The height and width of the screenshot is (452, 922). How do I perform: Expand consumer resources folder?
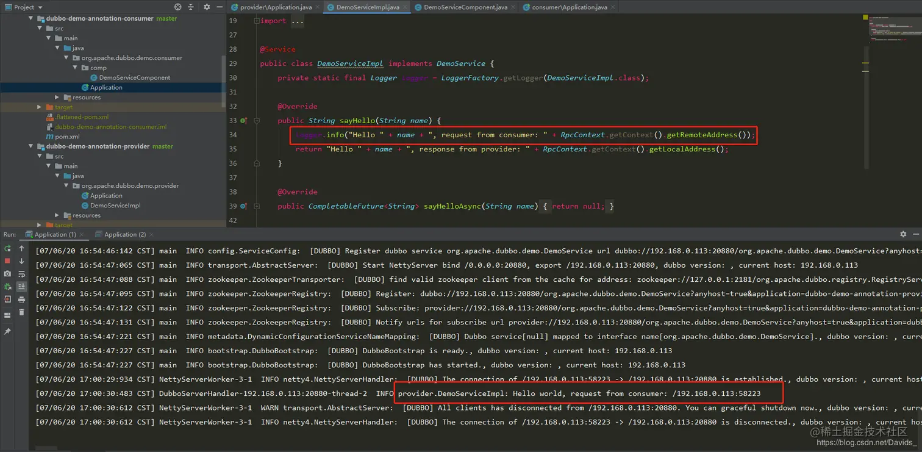(57, 97)
